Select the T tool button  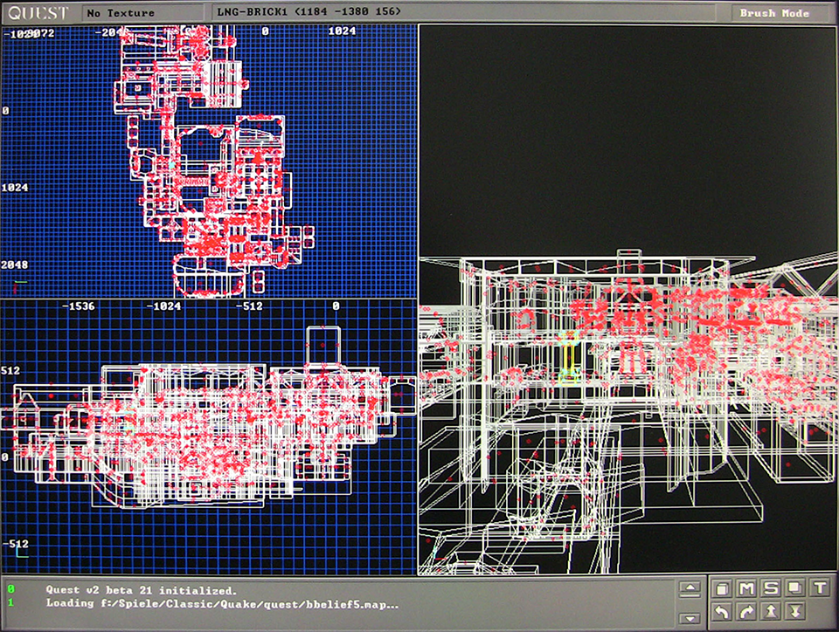(x=821, y=588)
